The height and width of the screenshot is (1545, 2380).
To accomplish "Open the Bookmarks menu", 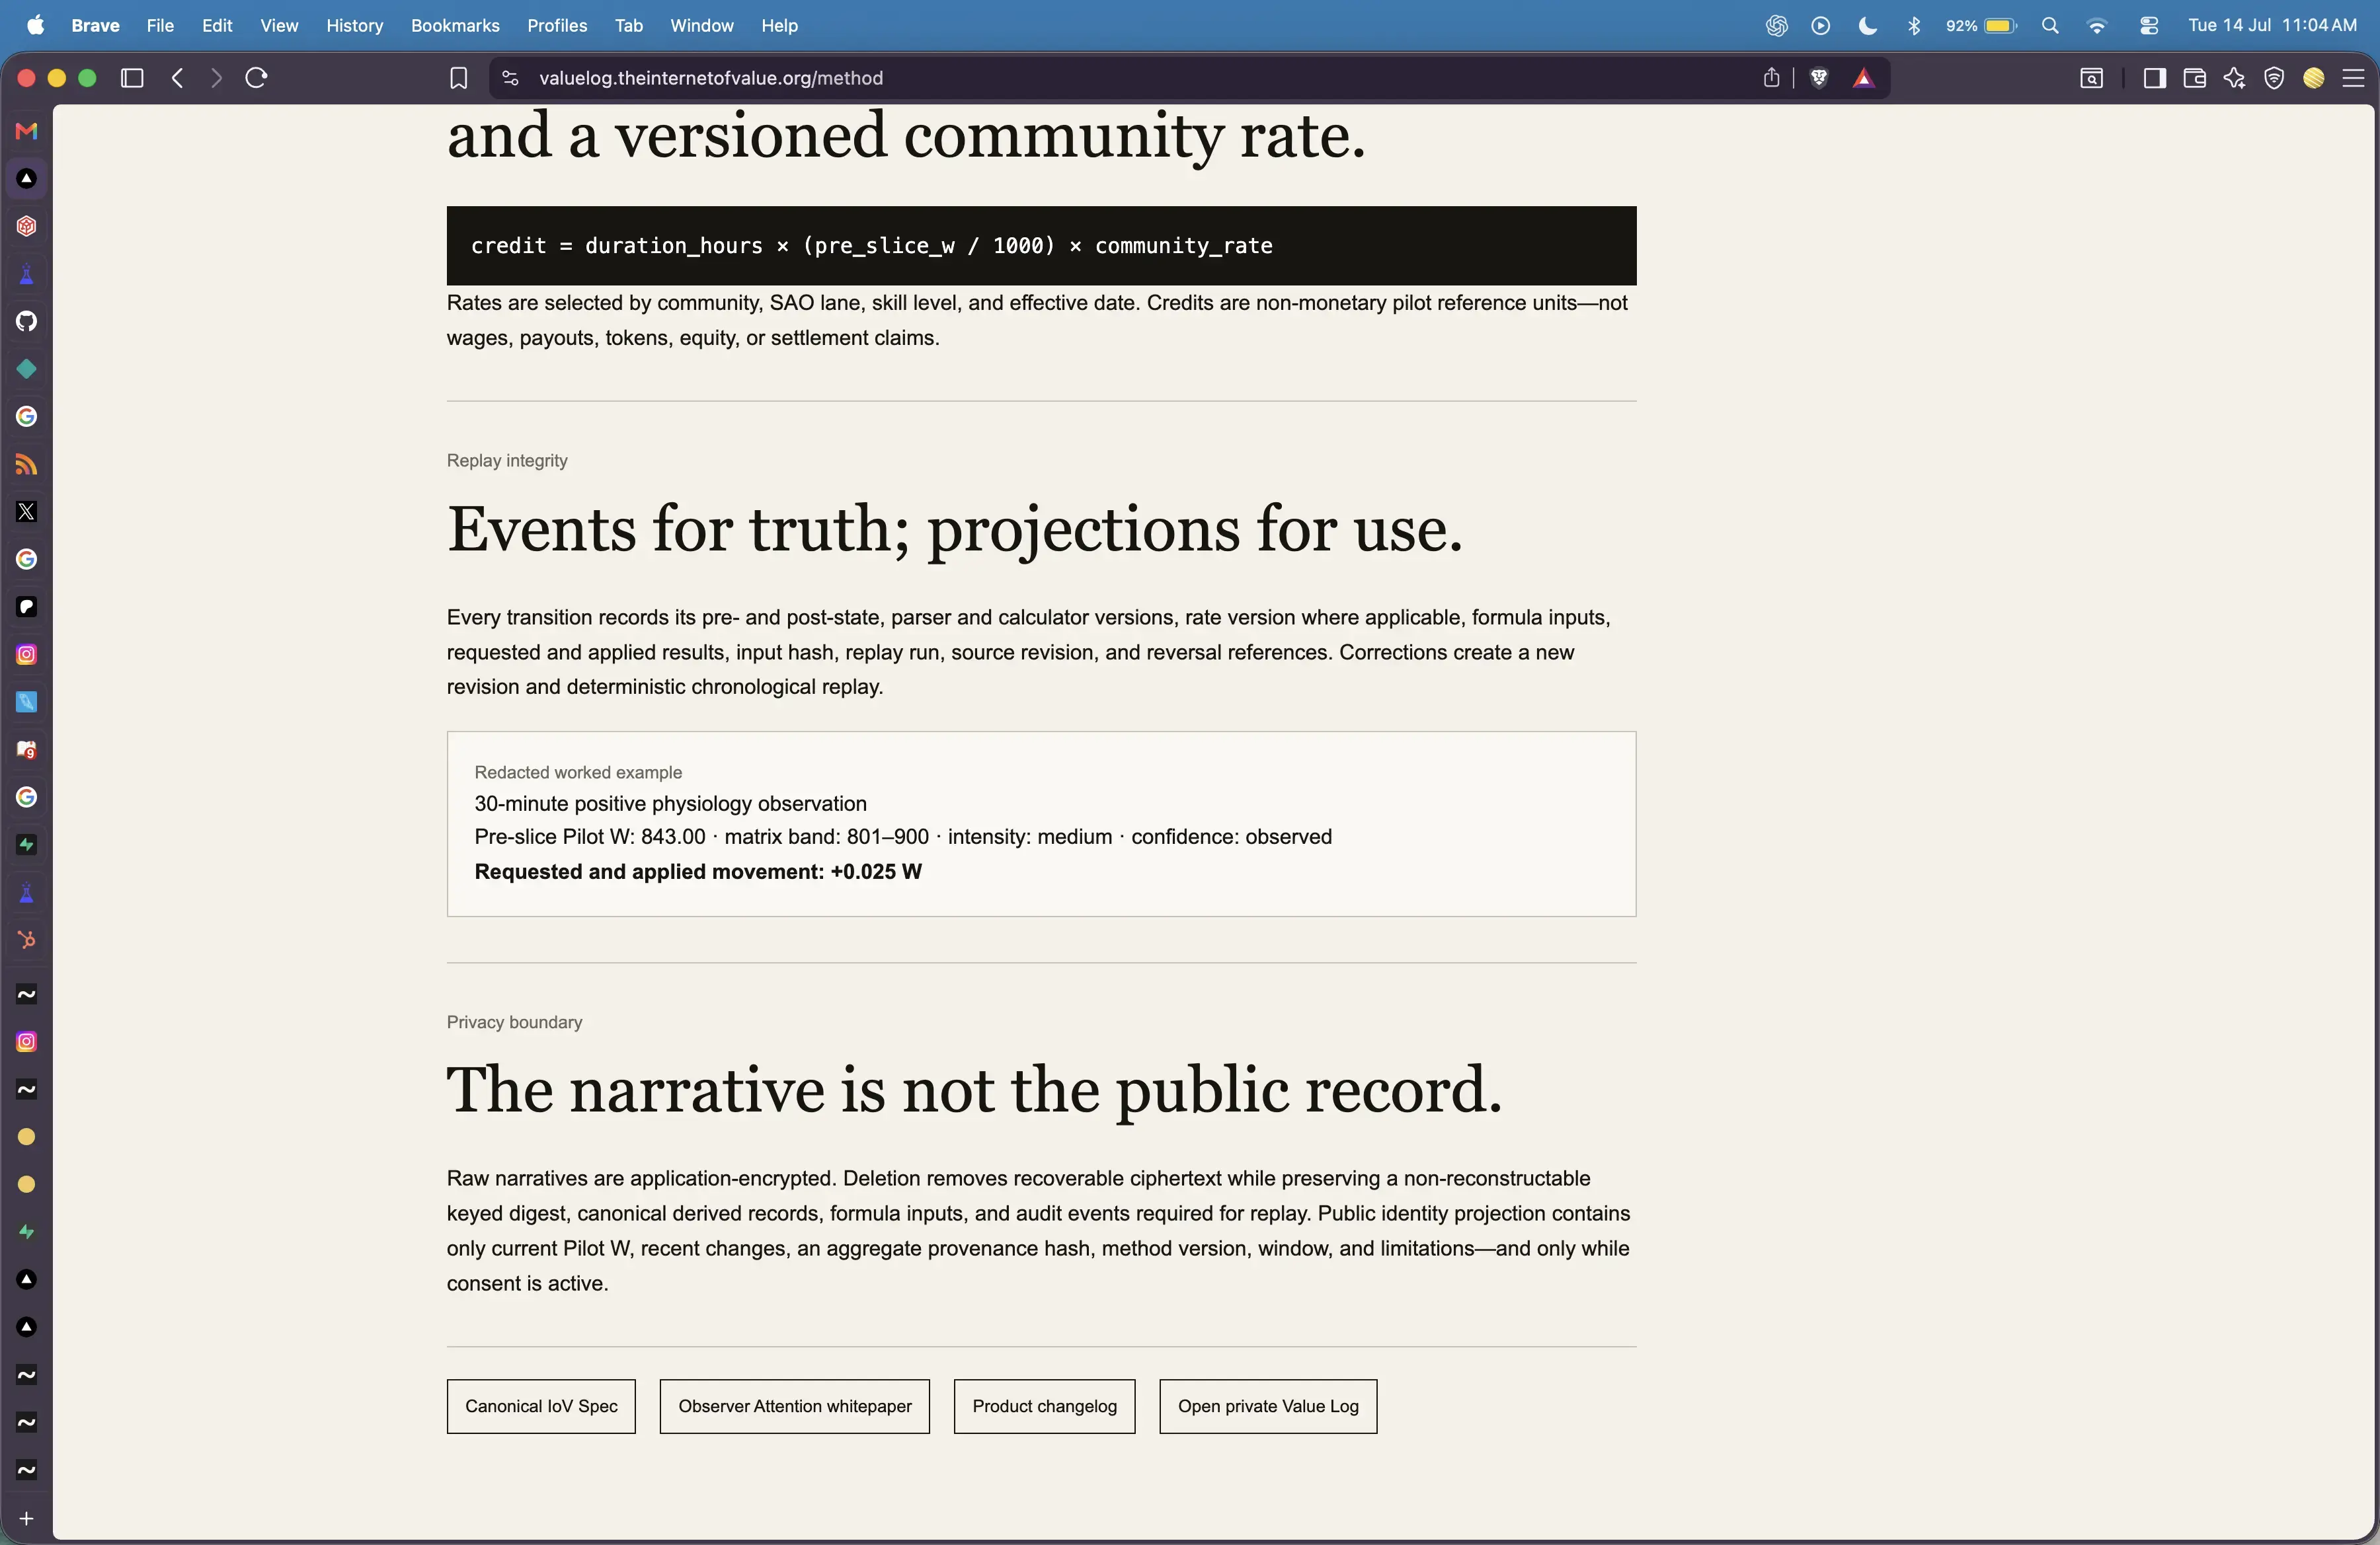I will tap(455, 25).
